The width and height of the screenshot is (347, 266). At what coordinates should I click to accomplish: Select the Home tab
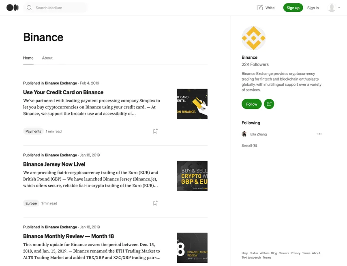click(x=28, y=58)
